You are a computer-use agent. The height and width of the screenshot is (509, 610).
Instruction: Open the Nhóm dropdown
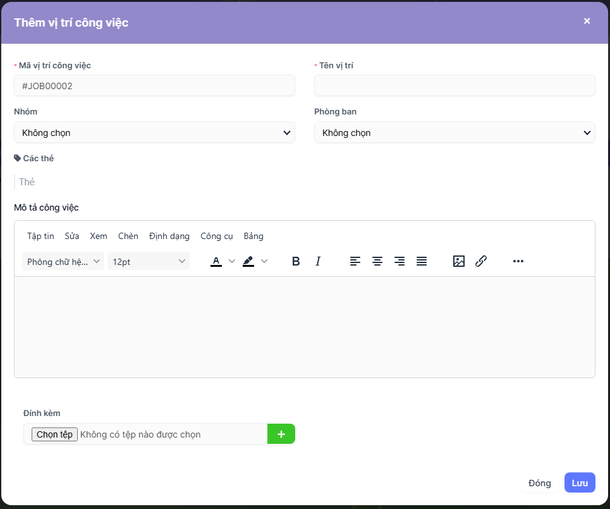tap(154, 133)
